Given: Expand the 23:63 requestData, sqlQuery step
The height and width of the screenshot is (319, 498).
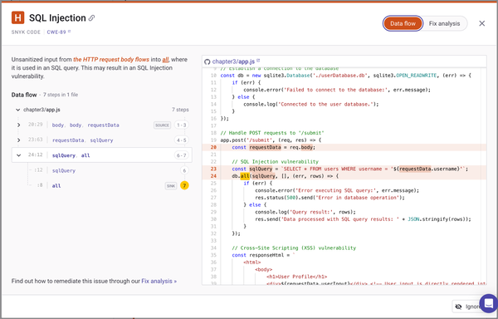Looking at the screenshot, I should [19, 140].
